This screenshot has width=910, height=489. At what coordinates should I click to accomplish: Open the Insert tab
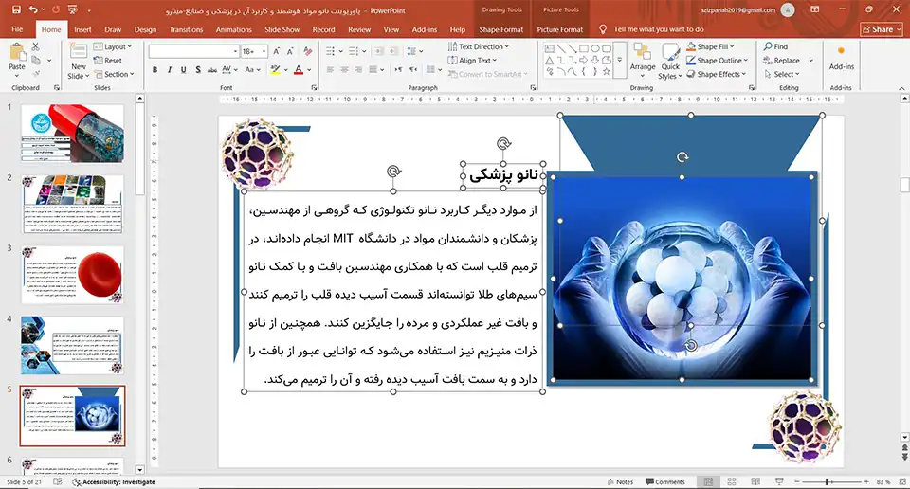click(82, 29)
